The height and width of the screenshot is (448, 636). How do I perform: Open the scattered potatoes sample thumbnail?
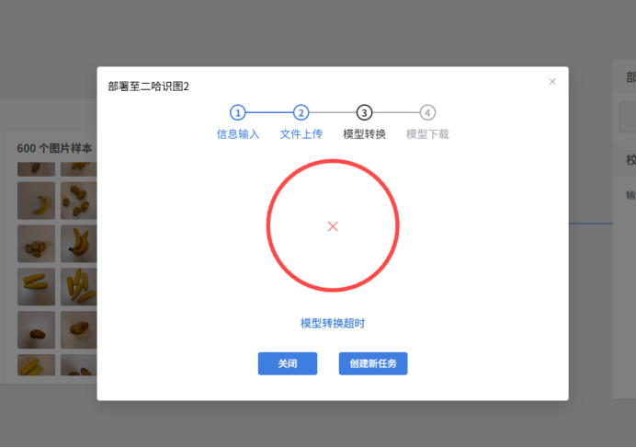(79, 201)
